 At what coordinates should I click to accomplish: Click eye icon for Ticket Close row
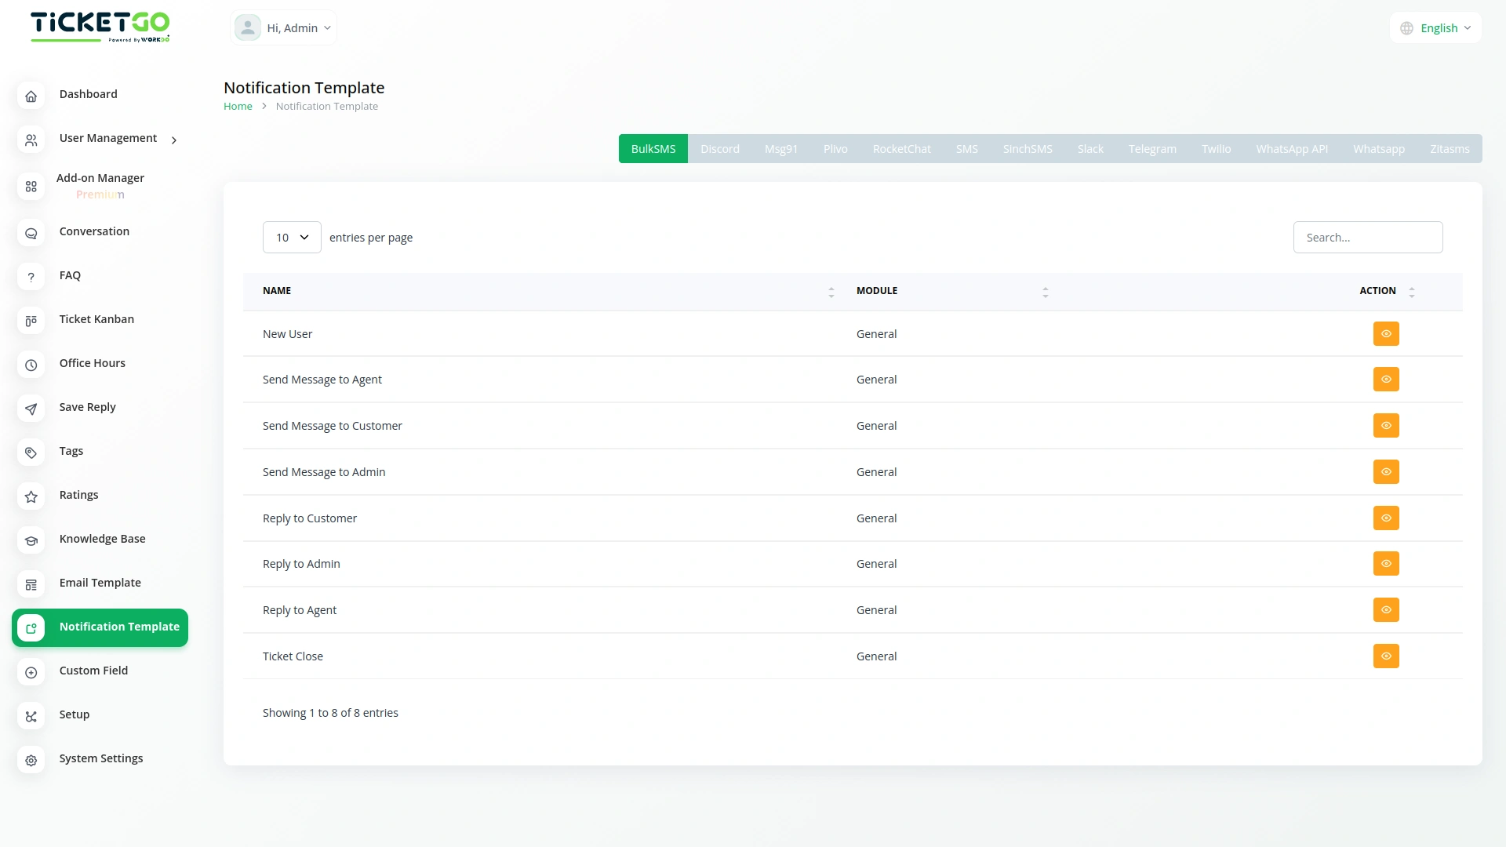point(1385,656)
